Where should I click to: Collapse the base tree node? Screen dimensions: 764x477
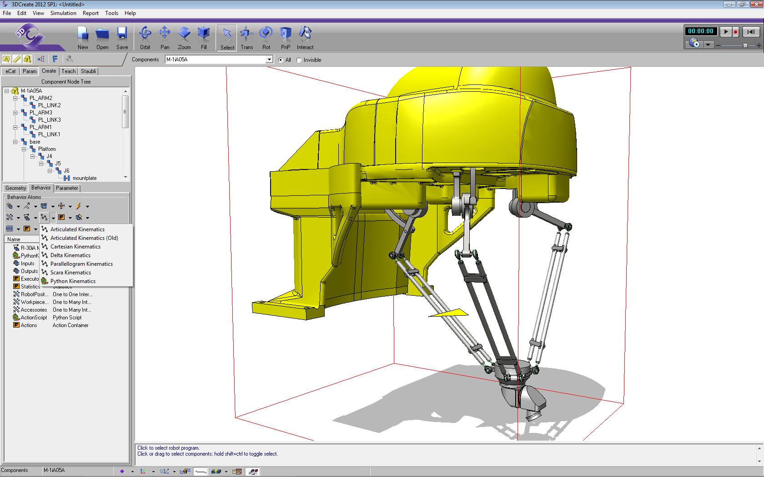point(15,142)
